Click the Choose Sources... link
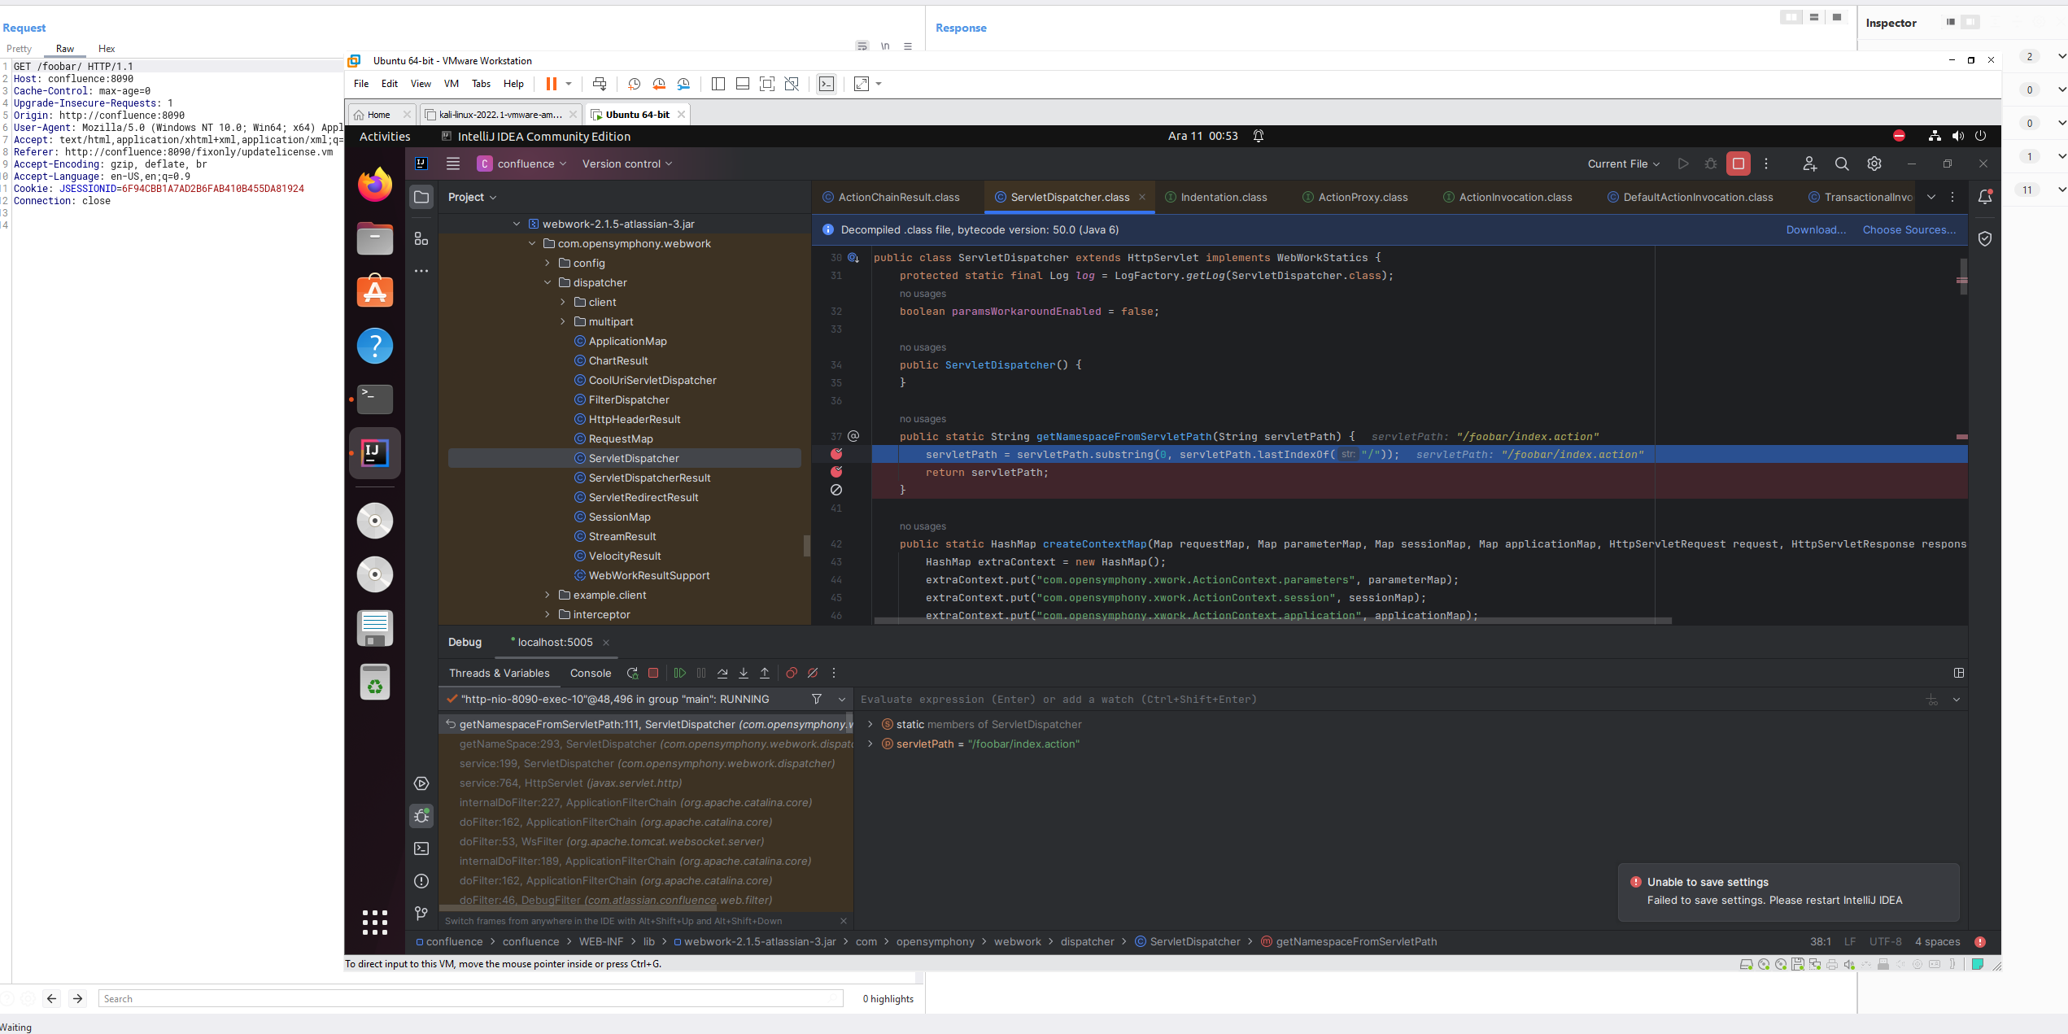Viewport: 2068px width, 1034px height. 1909,229
